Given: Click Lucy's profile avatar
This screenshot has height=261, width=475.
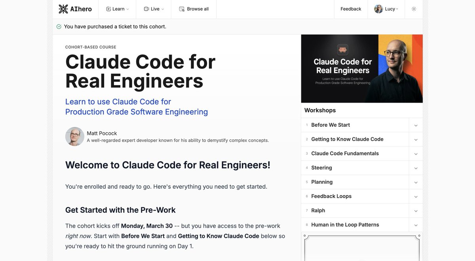Looking at the screenshot, I should tap(378, 9).
